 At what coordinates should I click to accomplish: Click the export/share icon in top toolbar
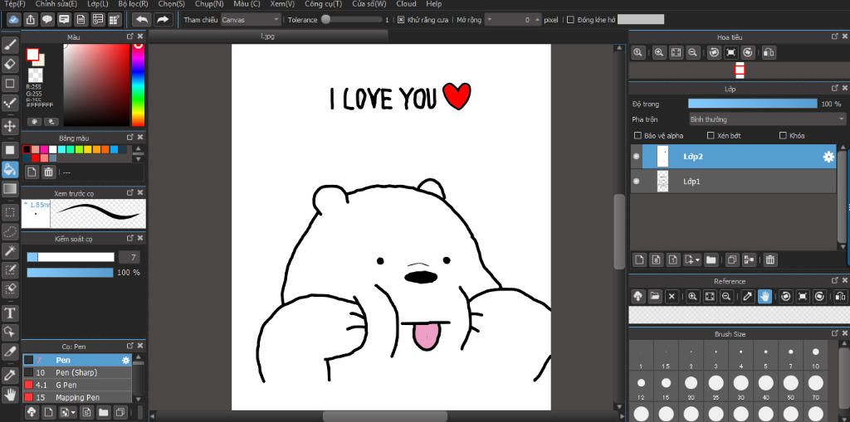point(31,20)
